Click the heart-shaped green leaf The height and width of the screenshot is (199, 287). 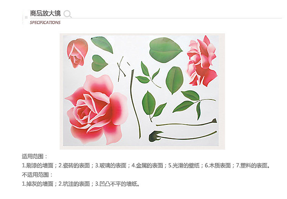pyautogui.click(x=99, y=63)
